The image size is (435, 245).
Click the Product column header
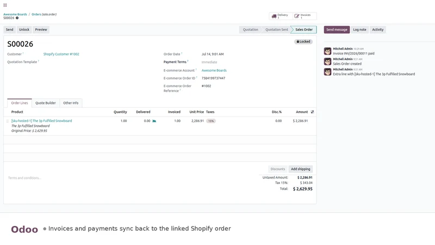point(17,112)
